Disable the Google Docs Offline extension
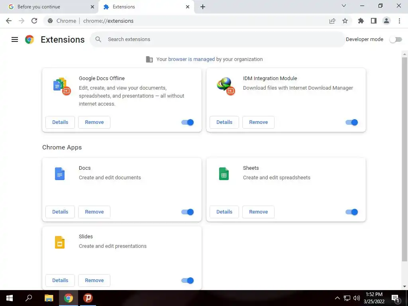 pos(188,122)
